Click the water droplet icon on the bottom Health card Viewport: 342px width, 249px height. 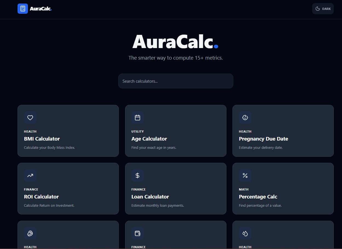(x=245, y=233)
